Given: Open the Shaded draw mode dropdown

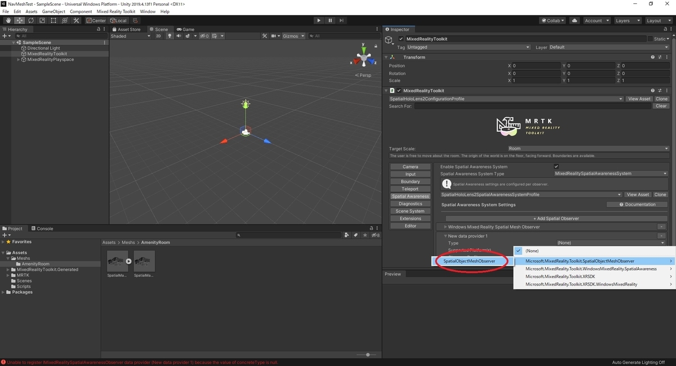Looking at the screenshot, I should click(131, 36).
